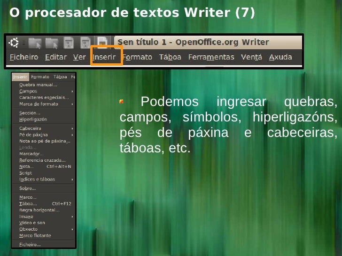The width and height of the screenshot is (342, 256).
Task: Choose 'Nota...' with shortcut Ctrl+Alt+N
Action: pos(44,166)
